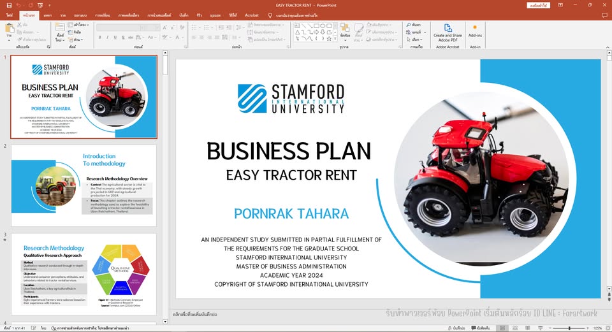The height and width of the screenshot is (332, 612).
Task: Click the sign-in button in the title bar
Action: click(x=538, y=6)
